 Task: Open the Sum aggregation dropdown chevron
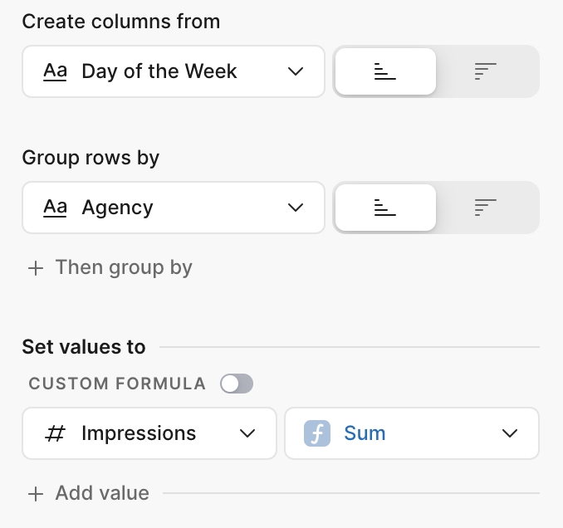tap(510, 433)
